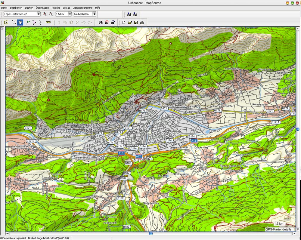
Task: Activate the Zoom tool with magnifier
Action: [x=14, y=23]
